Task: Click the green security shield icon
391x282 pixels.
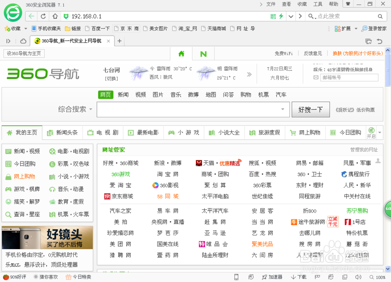Action: point(66,16)
